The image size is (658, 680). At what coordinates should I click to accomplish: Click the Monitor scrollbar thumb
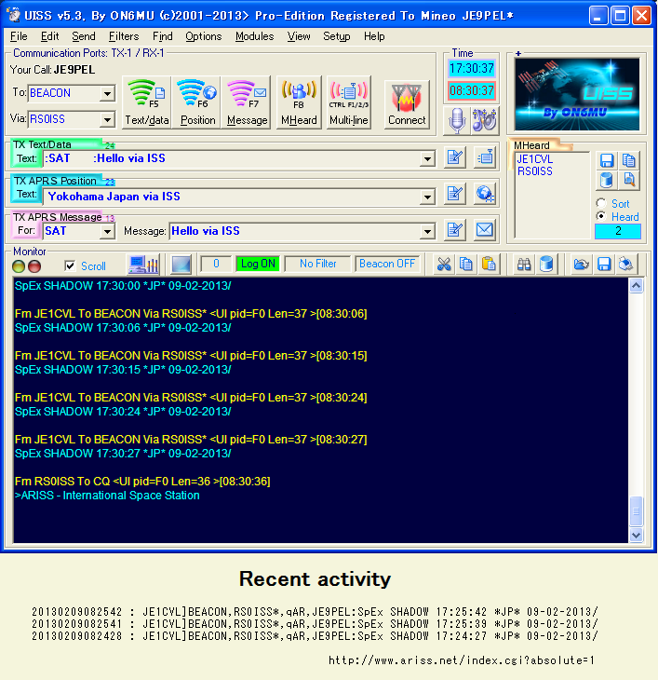[636, 511]
